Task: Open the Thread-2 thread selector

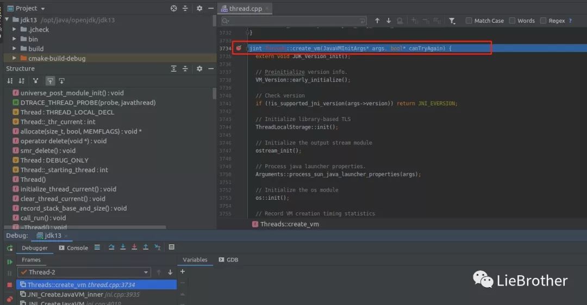Action: pyautogui.click(x=85, y=272)
